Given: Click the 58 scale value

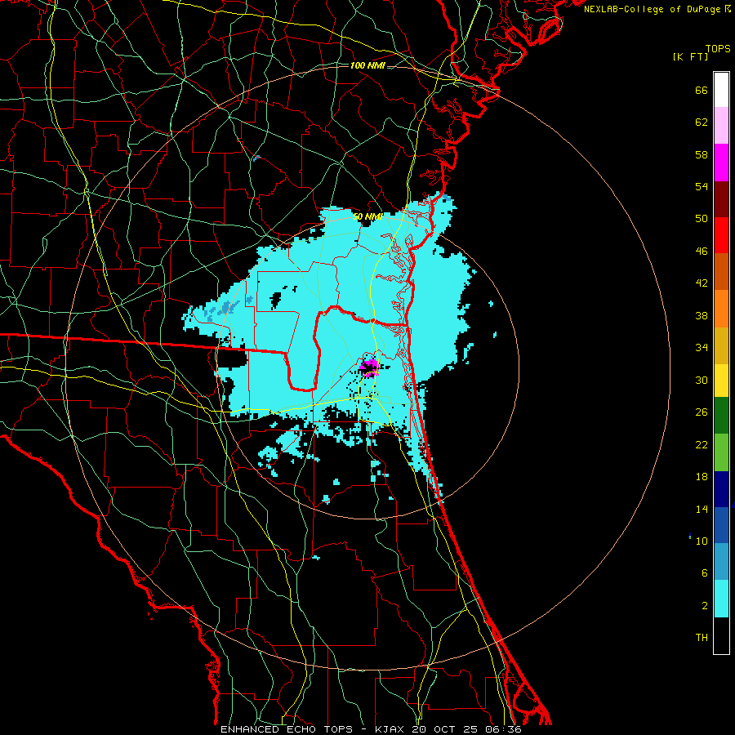Looking at the screenshot, I should [x=702, y=154].
